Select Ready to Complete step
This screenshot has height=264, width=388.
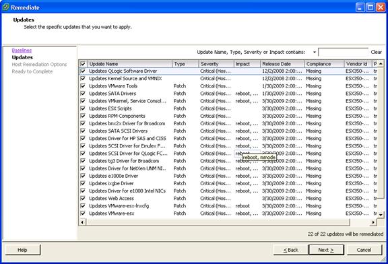pos(32,71)
